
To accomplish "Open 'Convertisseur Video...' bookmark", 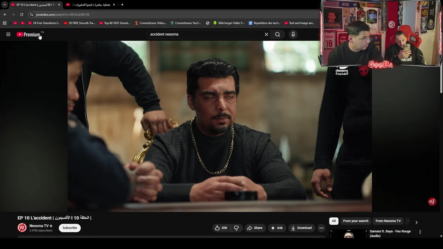I will (151, 23).
